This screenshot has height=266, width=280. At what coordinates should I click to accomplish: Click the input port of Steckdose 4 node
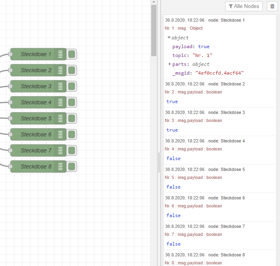point(10,102)
